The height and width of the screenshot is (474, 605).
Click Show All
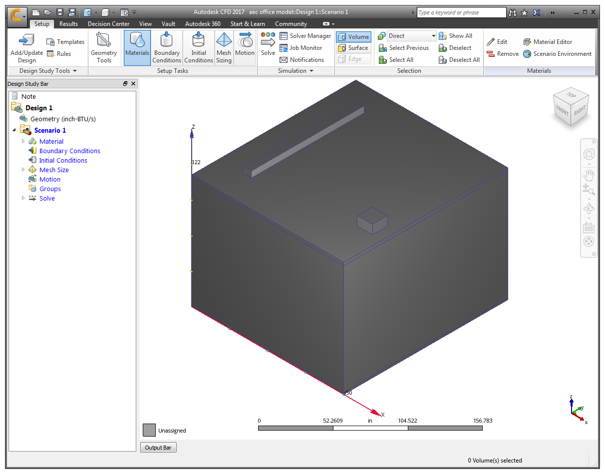455,36
